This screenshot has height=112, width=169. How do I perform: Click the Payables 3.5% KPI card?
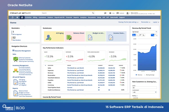(117, 57)
